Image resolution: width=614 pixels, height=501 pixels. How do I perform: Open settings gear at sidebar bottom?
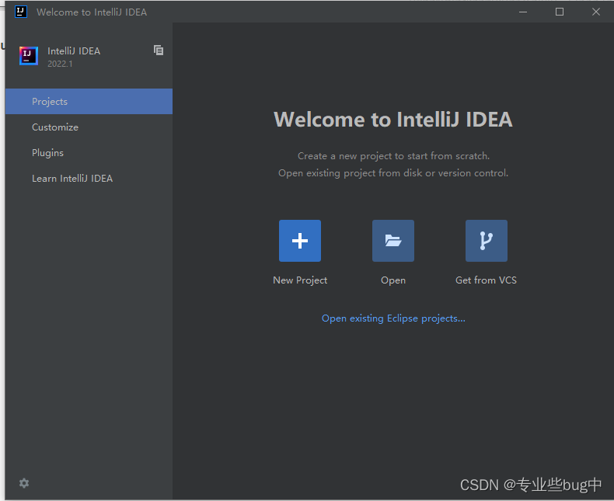click(24, 483)
